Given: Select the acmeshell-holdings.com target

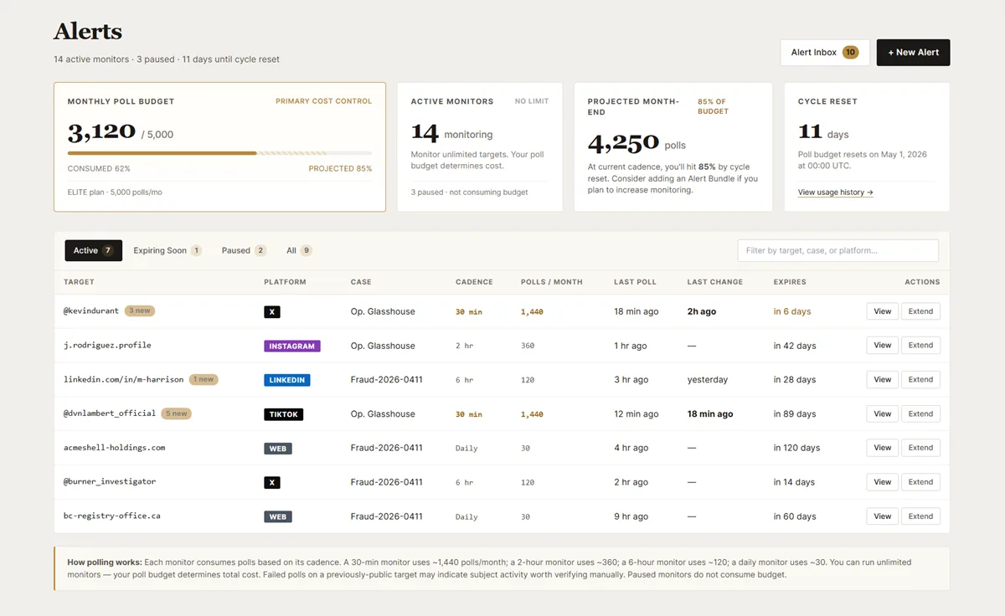Looking at the screenshot, I should click(x=115, y=448).
